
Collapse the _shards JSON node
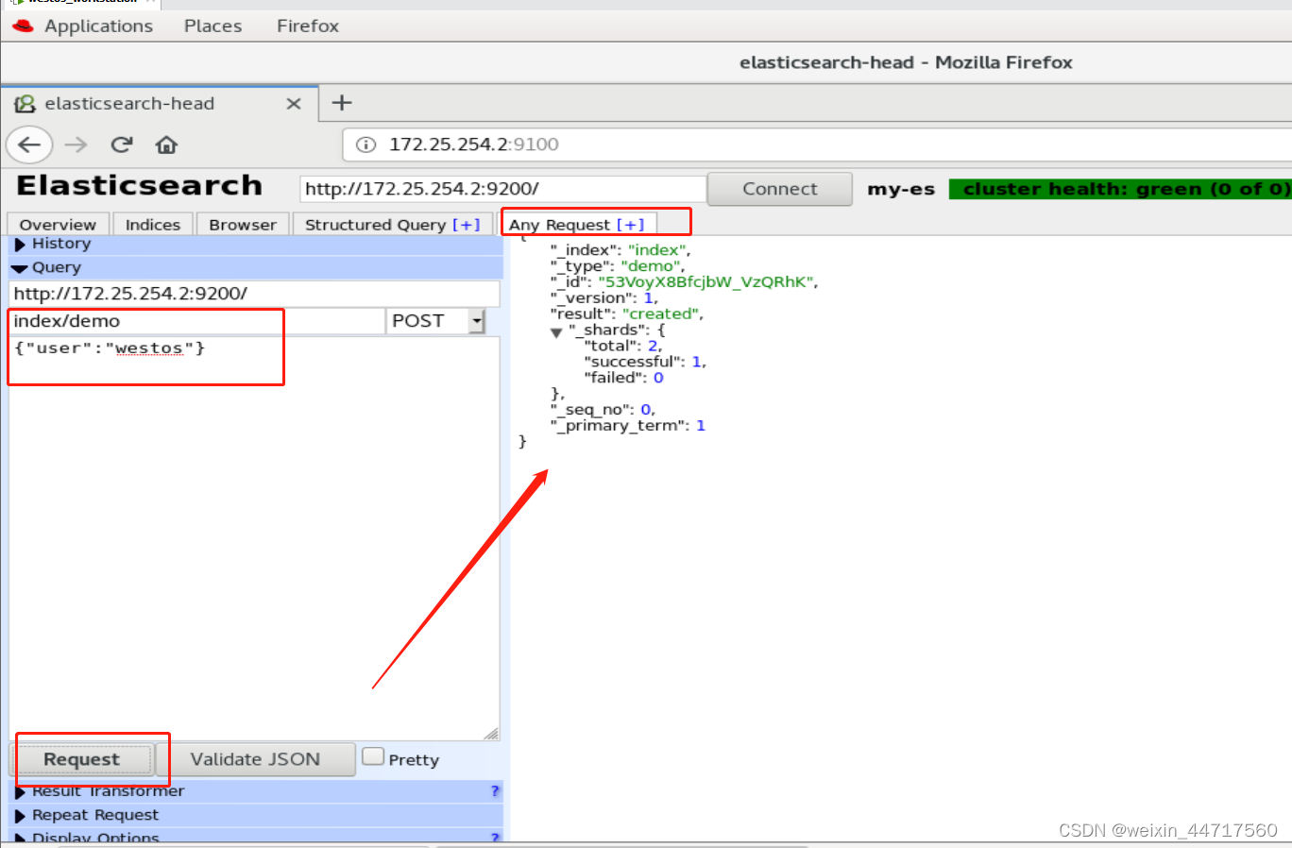click(x=556, y=331)
